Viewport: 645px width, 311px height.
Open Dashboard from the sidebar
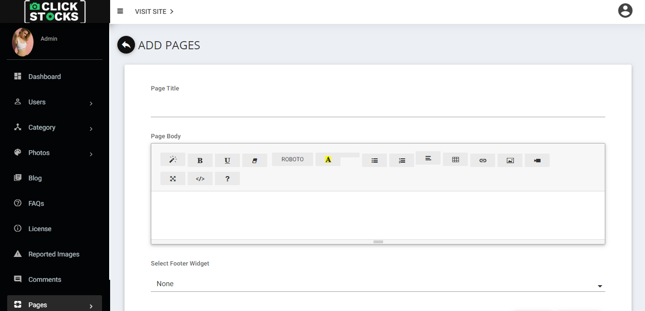click(x=45, y=77)
